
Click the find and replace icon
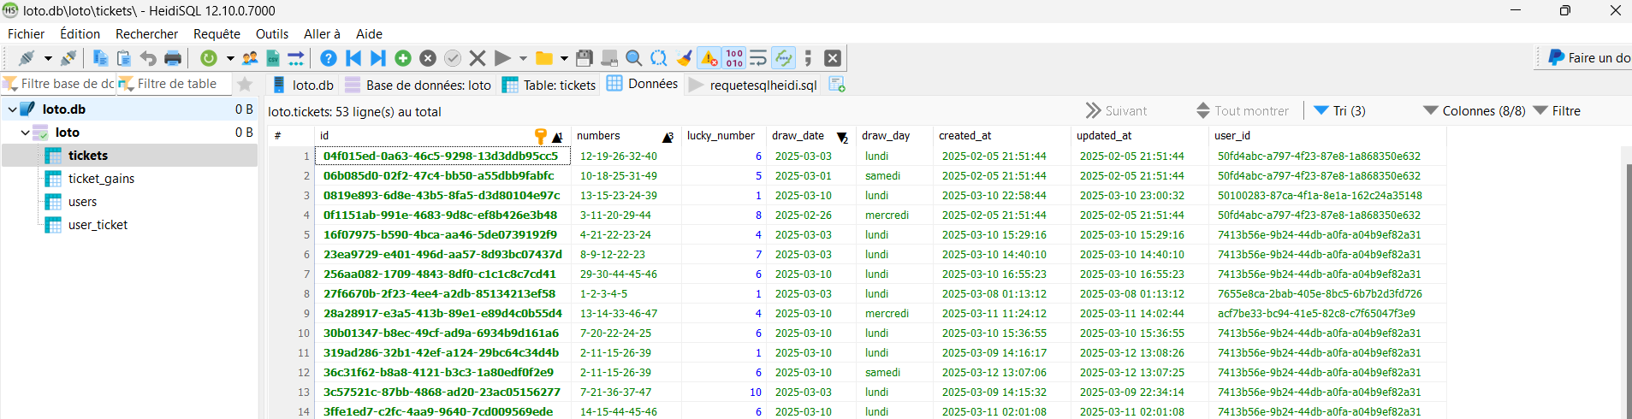pyautogui.click(x=659, y=58)
